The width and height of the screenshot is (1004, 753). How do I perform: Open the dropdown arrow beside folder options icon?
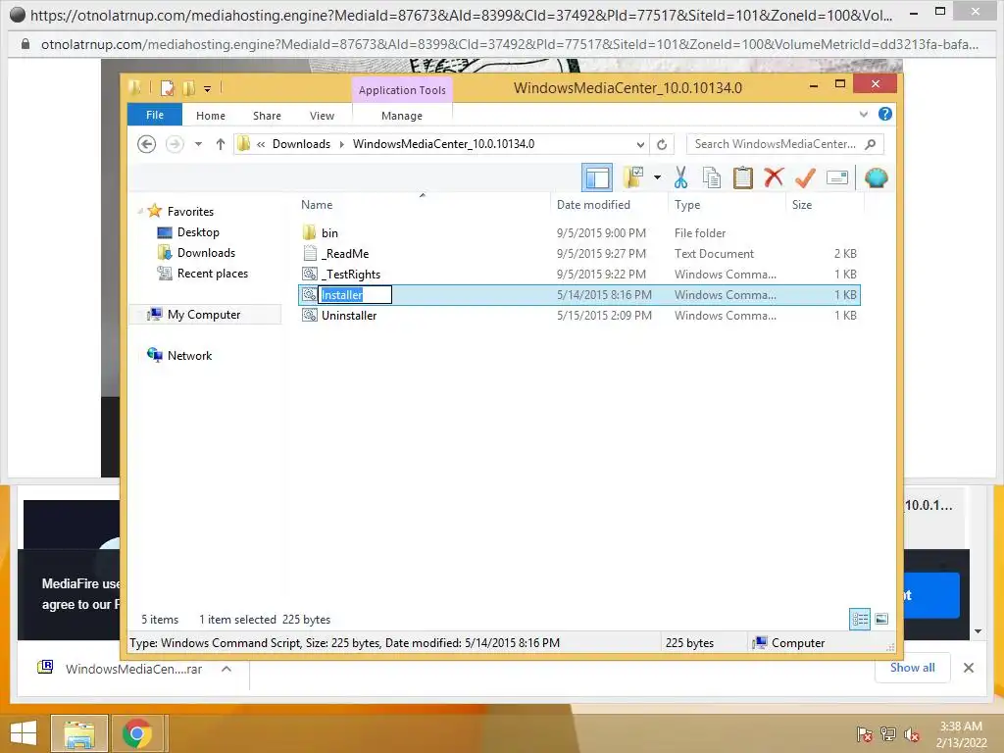pos(657,177)
